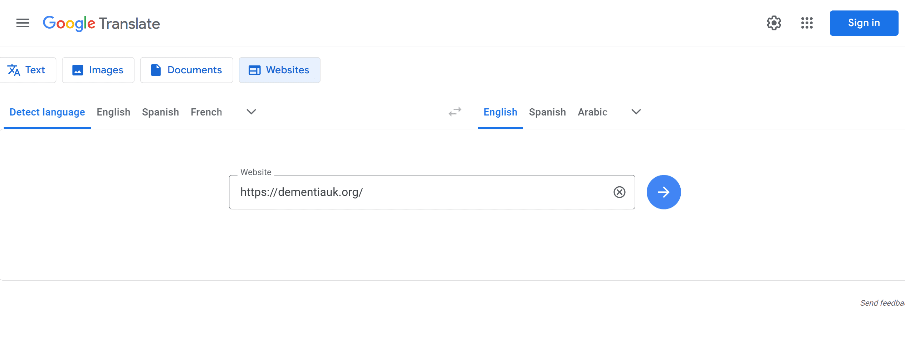The image size is (905, 359).
Task: Choose French as source language
Action: pos(206,112)
